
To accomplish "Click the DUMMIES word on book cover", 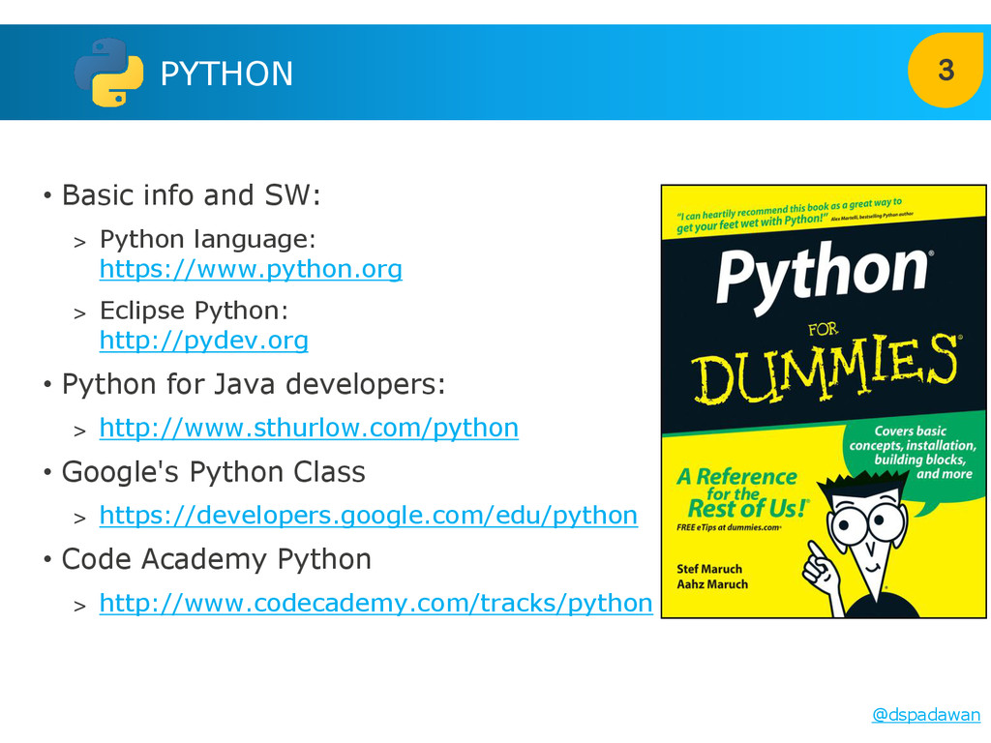I will point(825,370).
